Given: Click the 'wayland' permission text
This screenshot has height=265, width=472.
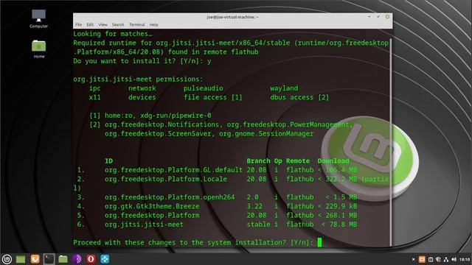Looking at the screenshot, I should click(284, 88).
